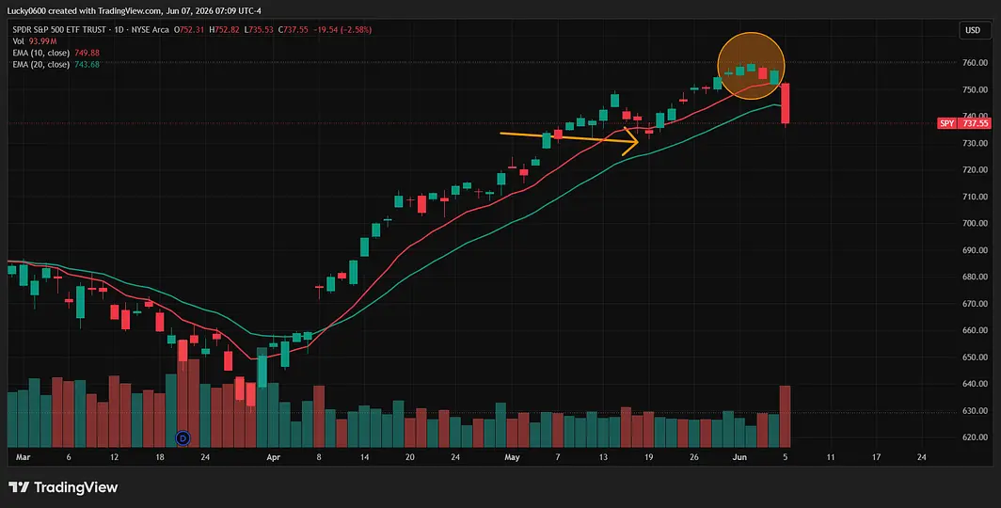Image resolution: width=1001 pixels, height=508 pixels.
Task: Click the Jun label on time axis
Action: click(x=739, y=457)
